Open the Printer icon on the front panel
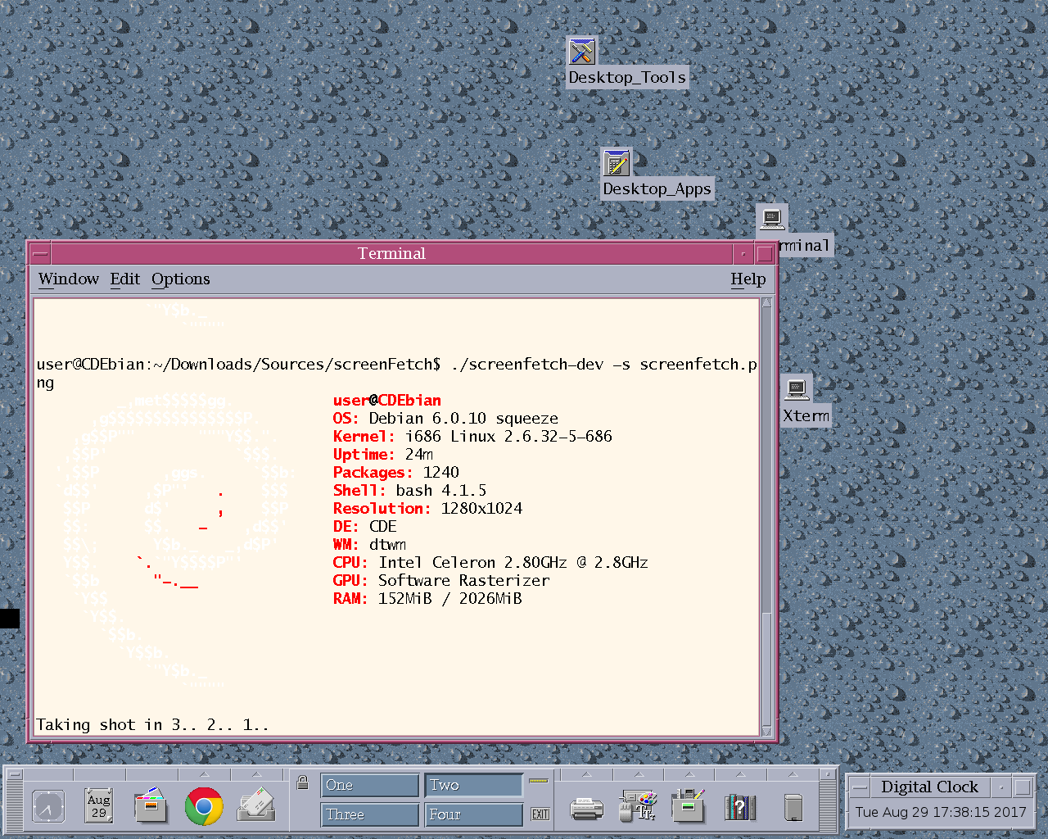 pyautogui.click(x=586, y=809)
